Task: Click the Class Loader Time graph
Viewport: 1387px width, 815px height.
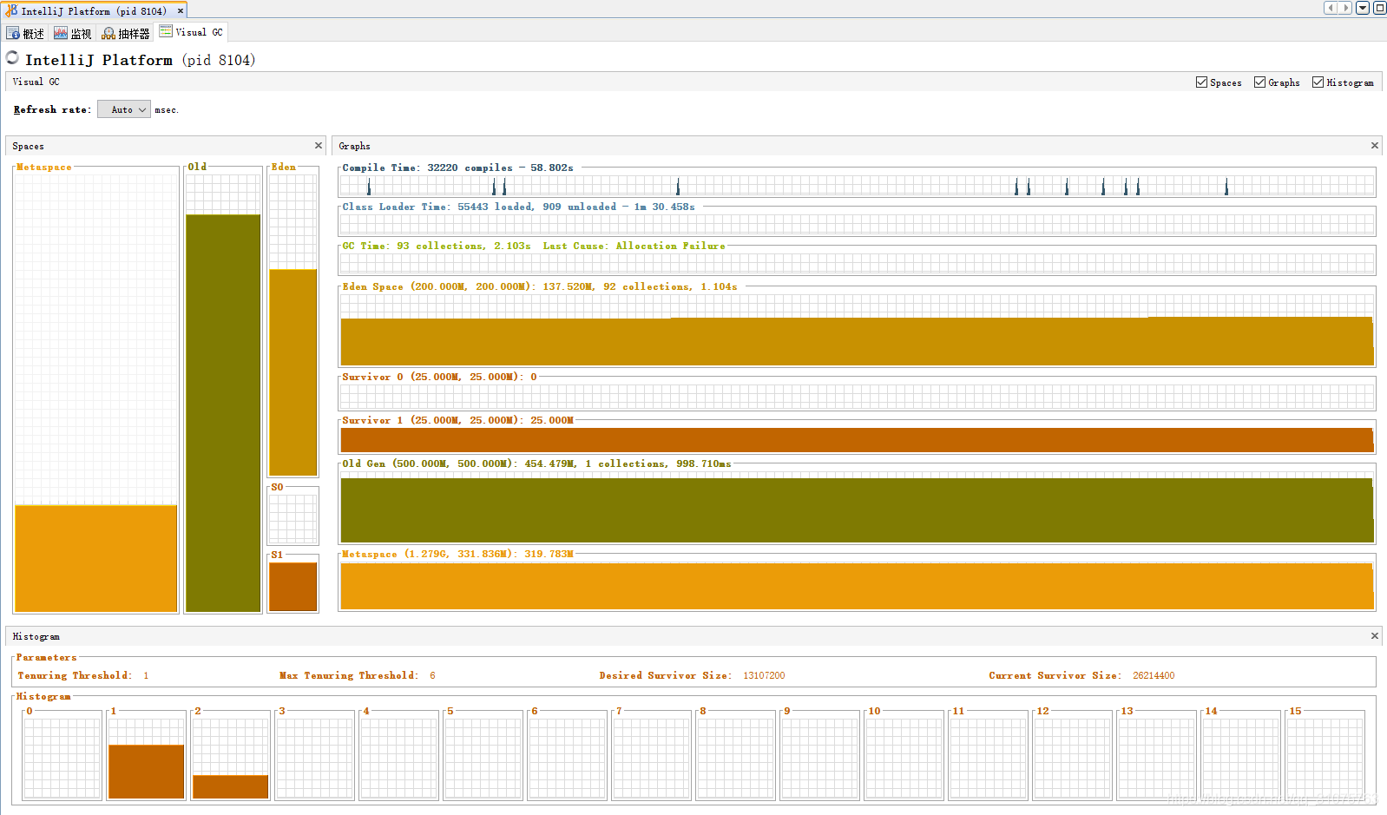Action: (x=857, y=224)
